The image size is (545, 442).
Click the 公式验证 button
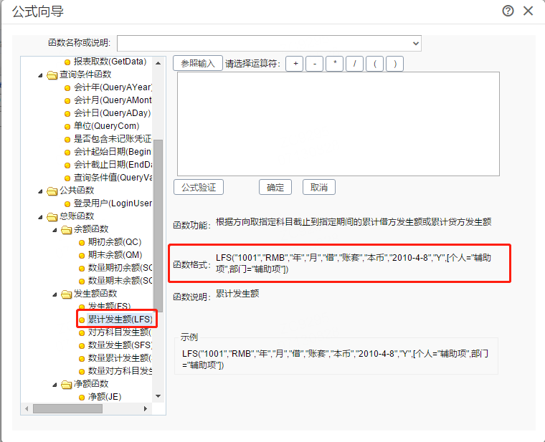[x=199, y=188]
